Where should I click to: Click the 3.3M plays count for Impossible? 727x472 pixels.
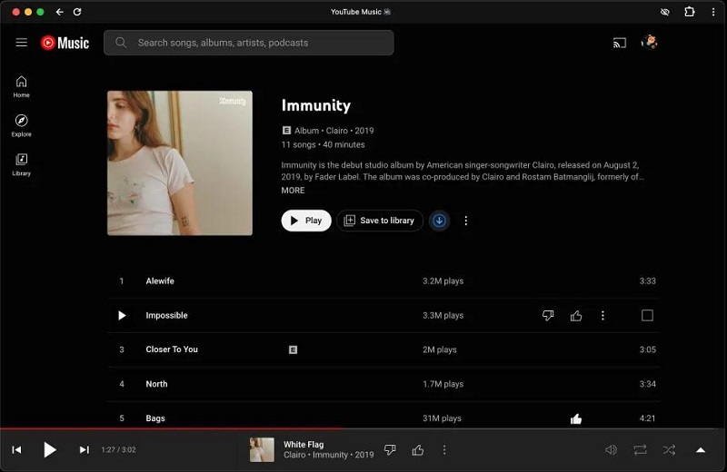[x=443, y=316]
